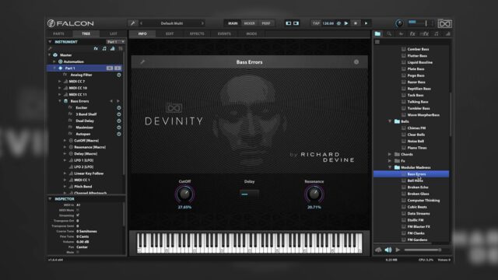Image resolution: width=498 pixels, height=280 pixels.
Task: Switch to the EDIT tab
Action: (170, 33)
